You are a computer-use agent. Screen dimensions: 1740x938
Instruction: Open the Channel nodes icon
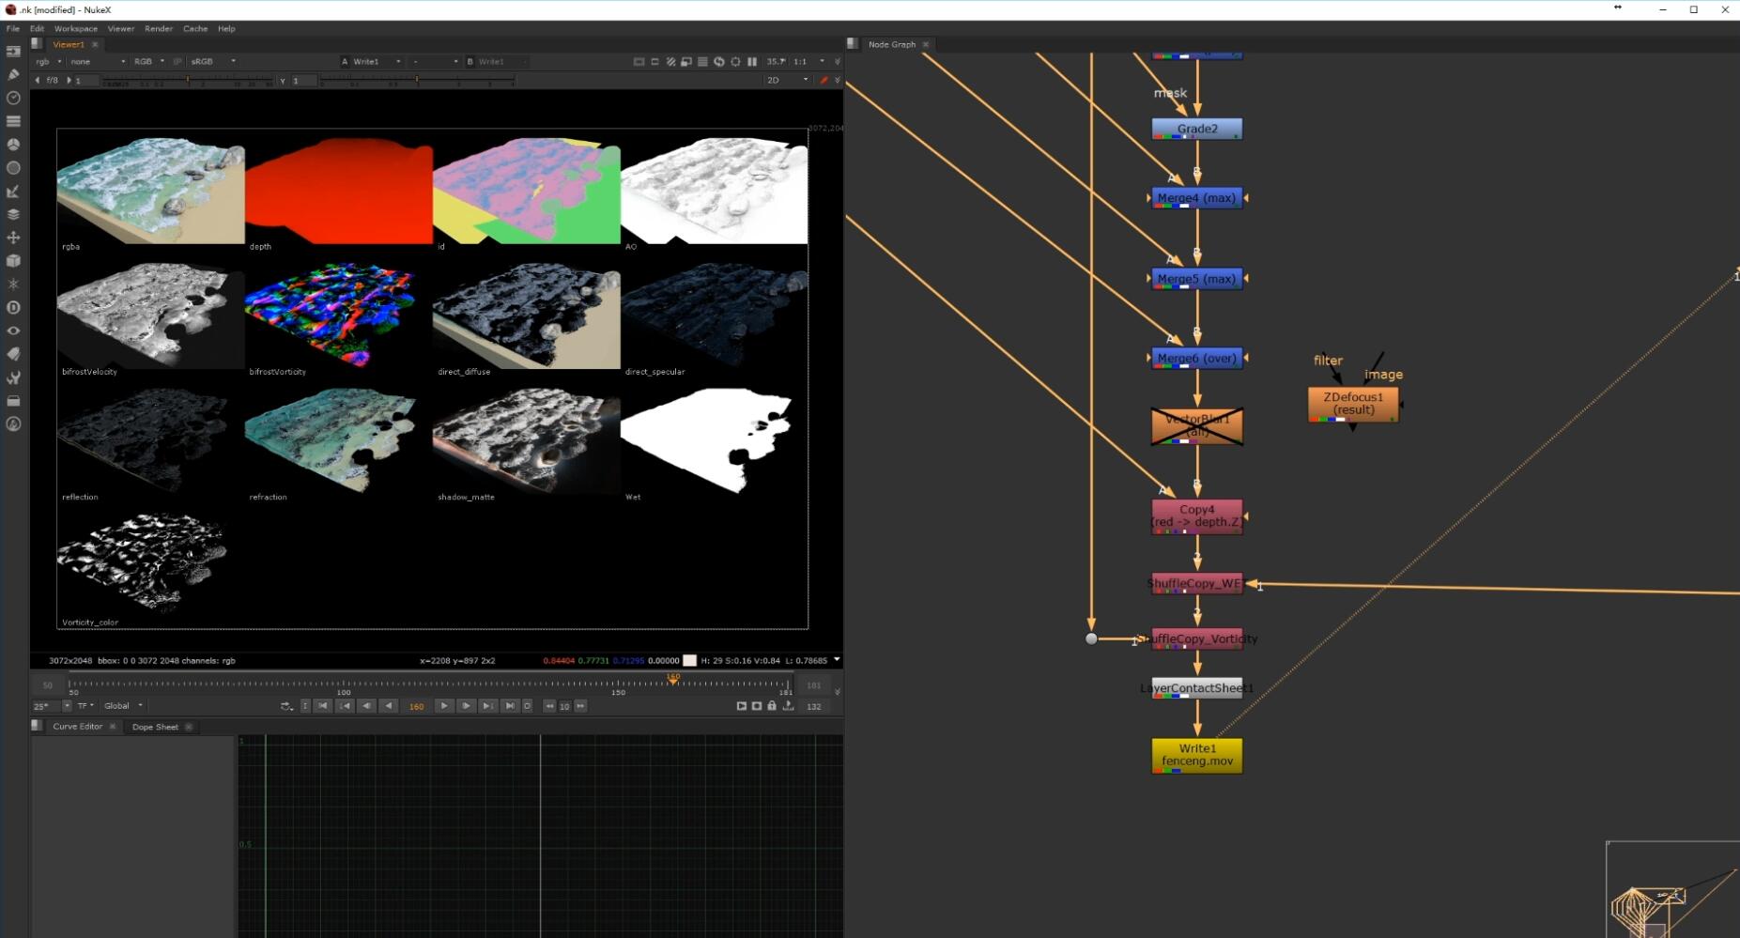tap(13, 121)
